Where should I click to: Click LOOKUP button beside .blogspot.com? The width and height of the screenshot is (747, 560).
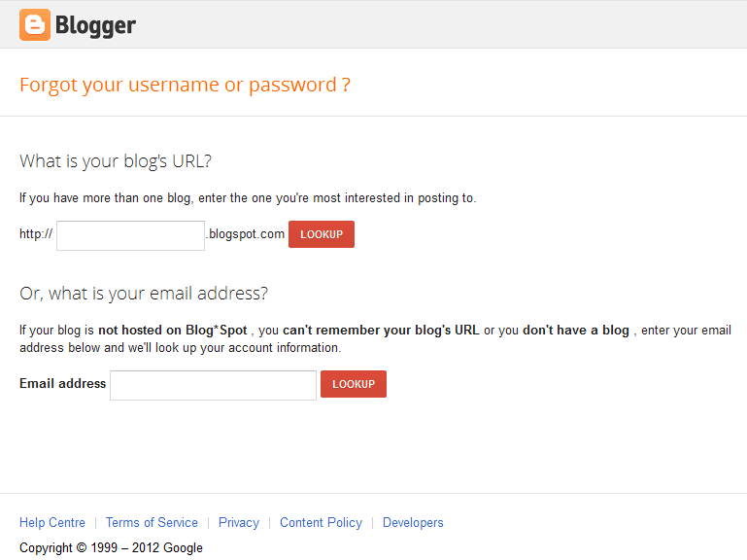coord(322,234)
